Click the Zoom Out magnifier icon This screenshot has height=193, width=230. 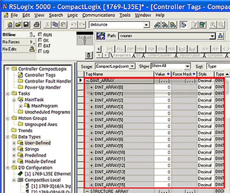tap(221, 25)
